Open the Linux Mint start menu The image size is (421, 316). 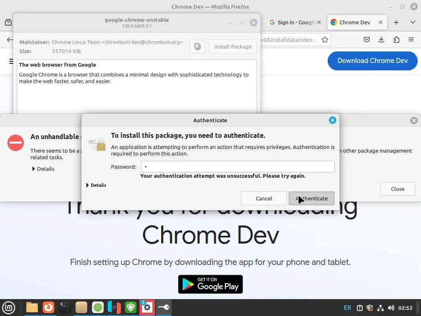click(x=9, y=308)
